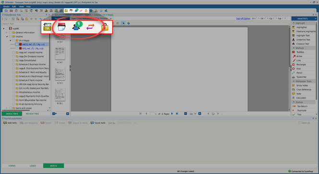
Task: Click the users icon with green badge
Action: [76, 11]
